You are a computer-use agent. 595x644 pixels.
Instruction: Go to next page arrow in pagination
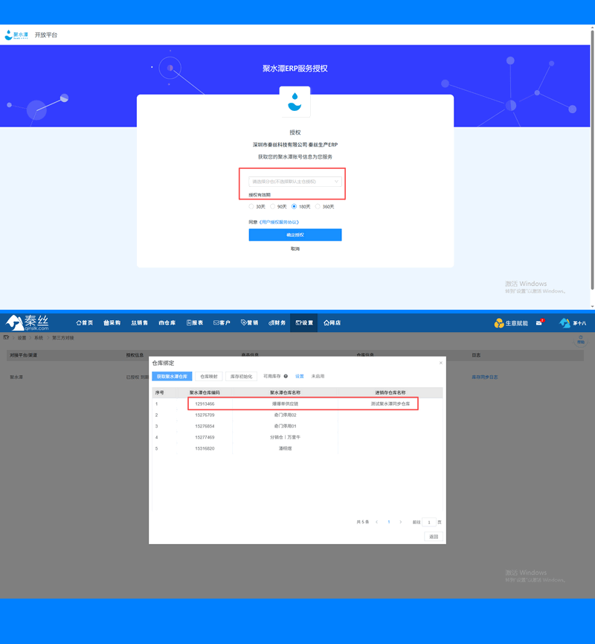pyautogui.click(x=401, y=522)
